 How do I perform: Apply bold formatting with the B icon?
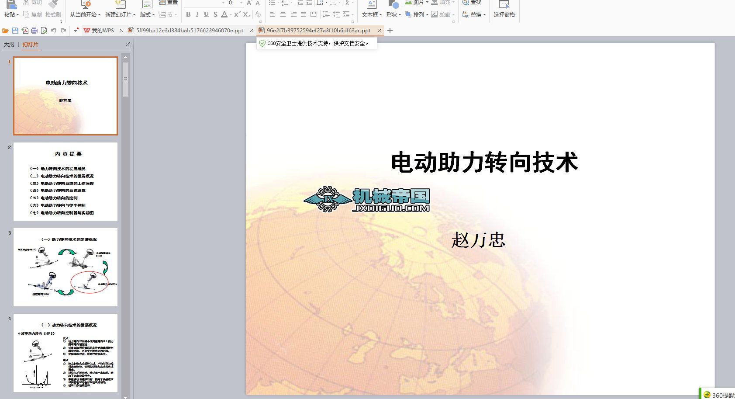[x=188, y=14]
